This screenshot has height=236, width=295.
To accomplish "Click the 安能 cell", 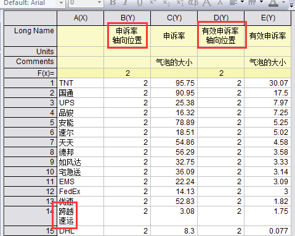I will 81,123.
